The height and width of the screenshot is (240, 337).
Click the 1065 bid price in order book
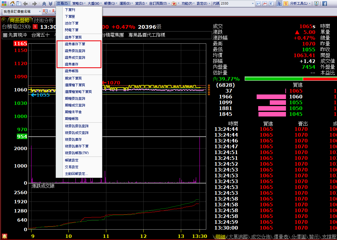pos(295,91)
